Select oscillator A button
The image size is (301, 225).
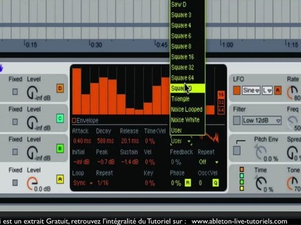[60, 179]
